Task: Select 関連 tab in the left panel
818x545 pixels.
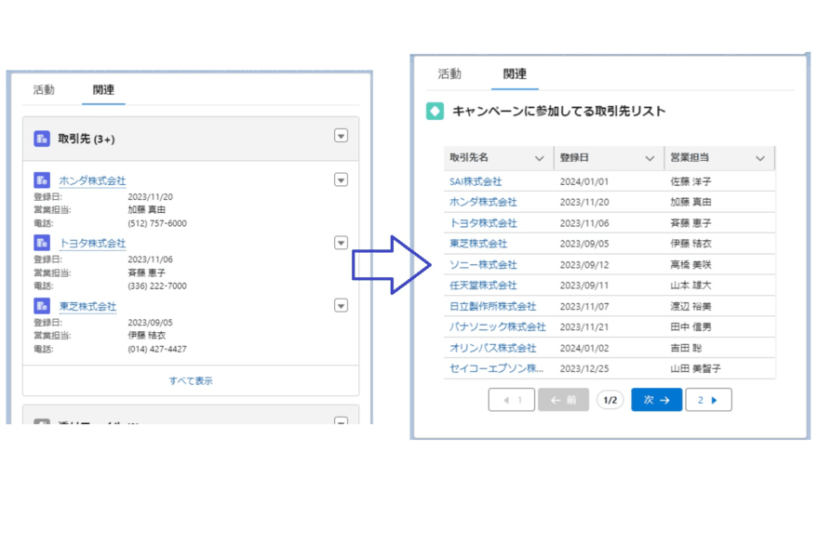Action: [x=103, y=89]
